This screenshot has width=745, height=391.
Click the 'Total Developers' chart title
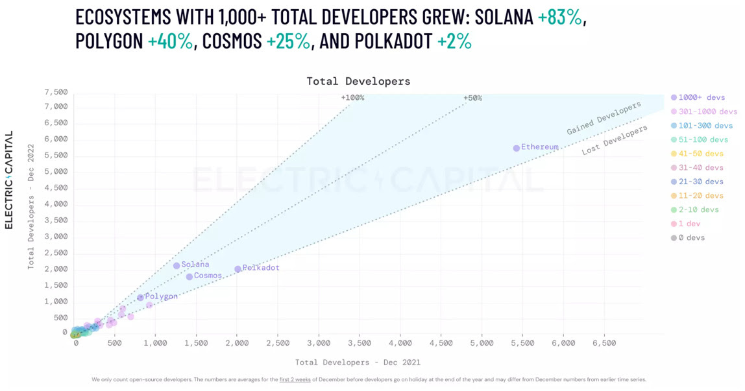pyautogui.click(x=358, y=81)
